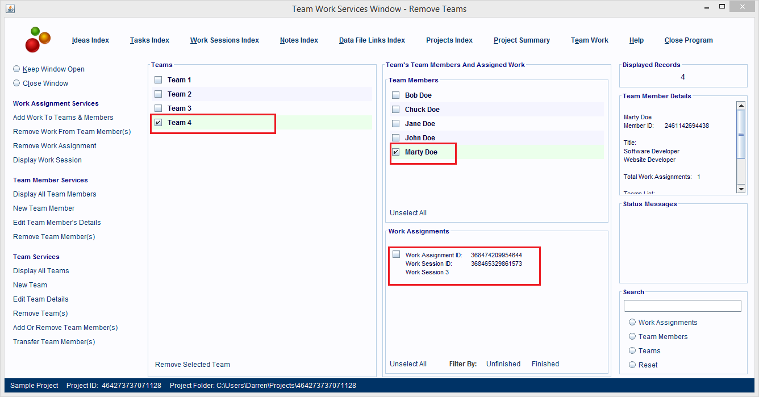Click Transfer Team Member(s) link
This screenshot has width=759, height=397.
pos(54,342)
